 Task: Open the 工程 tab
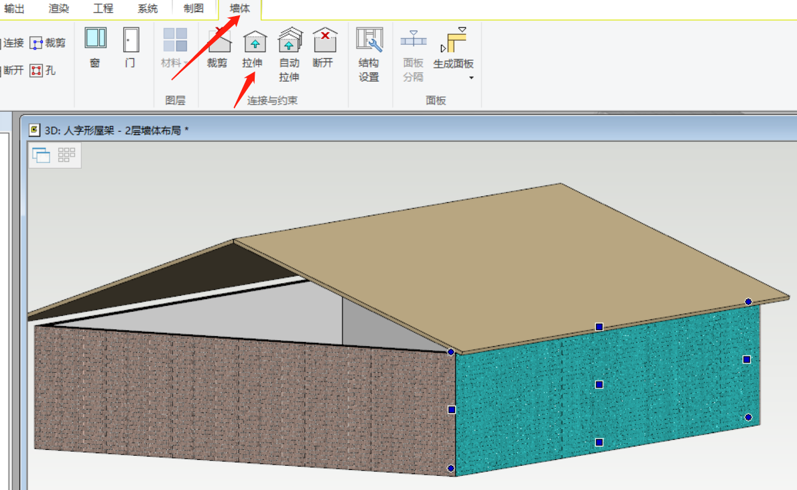click(103, 9)
